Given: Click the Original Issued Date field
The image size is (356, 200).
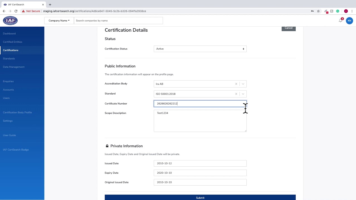Looking at the screenshot, I should pyautogui.click(x=200, y=182).
